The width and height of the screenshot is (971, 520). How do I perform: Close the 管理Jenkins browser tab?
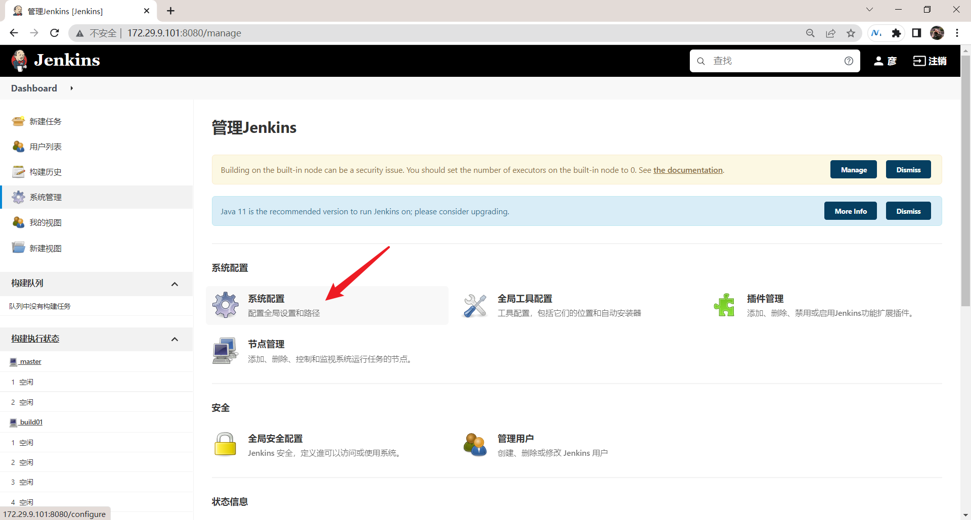point(147,11)
